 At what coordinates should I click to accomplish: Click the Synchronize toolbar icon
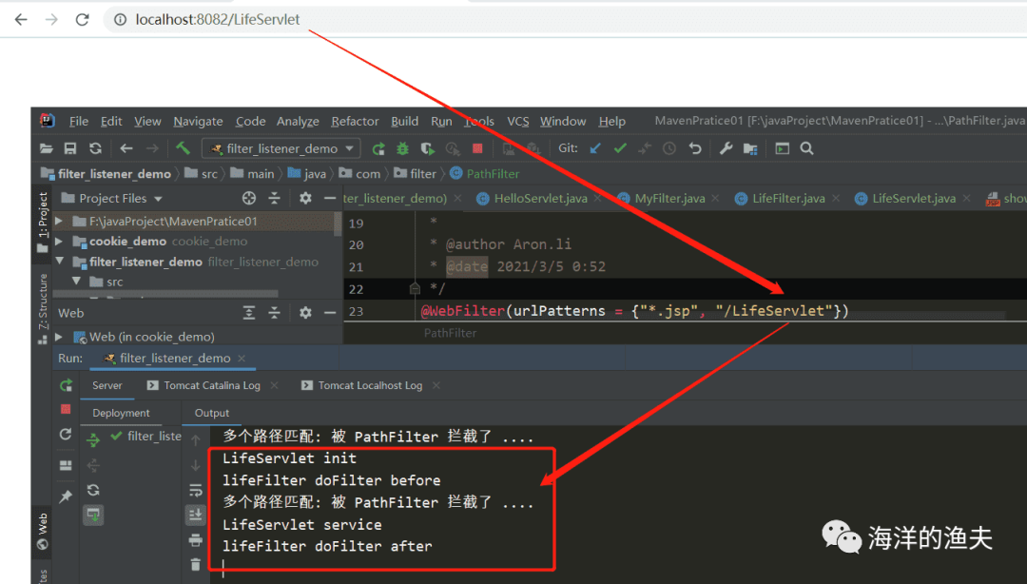[96, 148]
